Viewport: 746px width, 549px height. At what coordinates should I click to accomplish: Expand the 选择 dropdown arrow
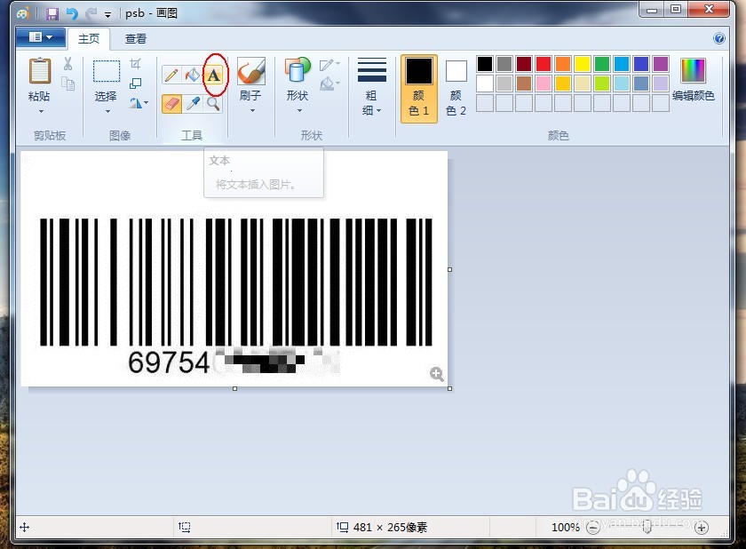tap(107, 111)
